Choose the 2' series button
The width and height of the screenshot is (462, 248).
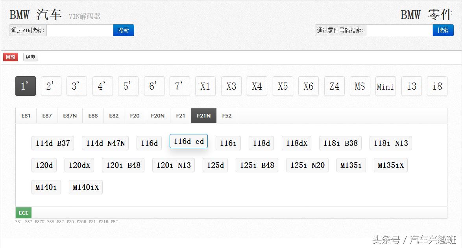click(x=51, y=86)
